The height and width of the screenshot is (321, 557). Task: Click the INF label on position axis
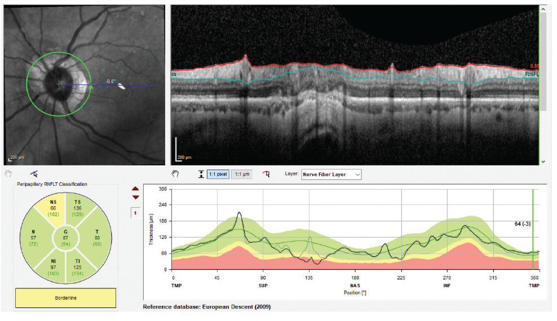click(447, 286)
